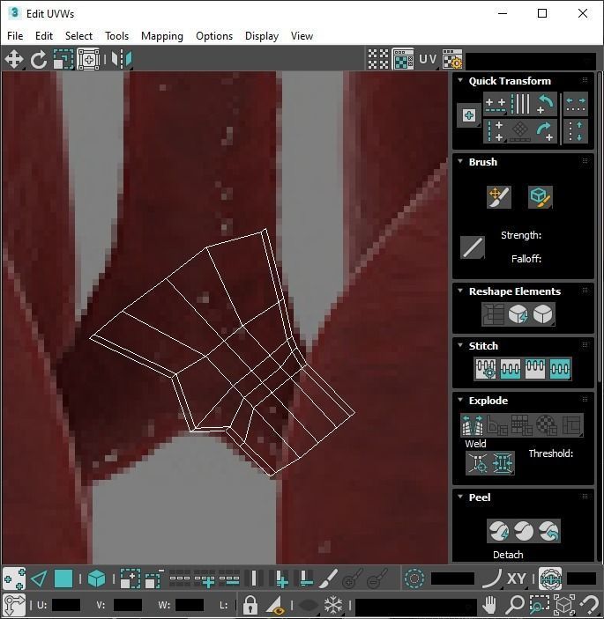Toggle the checker Show Multi-Tile display icon
The image size is (604, 619).
378,60
